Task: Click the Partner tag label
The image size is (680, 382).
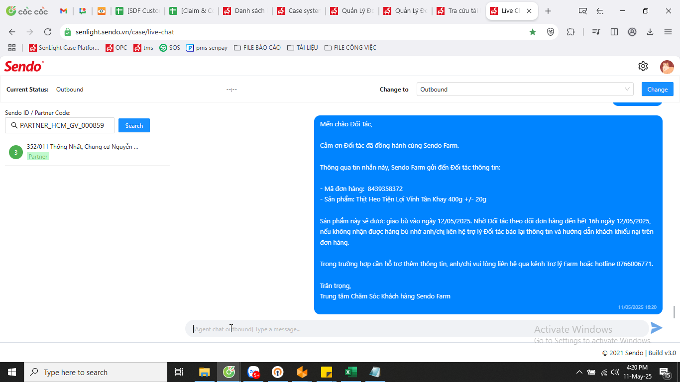Action: [x=38, y=157]
